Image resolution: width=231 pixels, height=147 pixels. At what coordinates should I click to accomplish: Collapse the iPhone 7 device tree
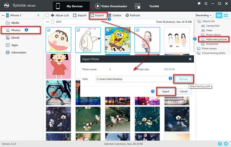[3, 15]
